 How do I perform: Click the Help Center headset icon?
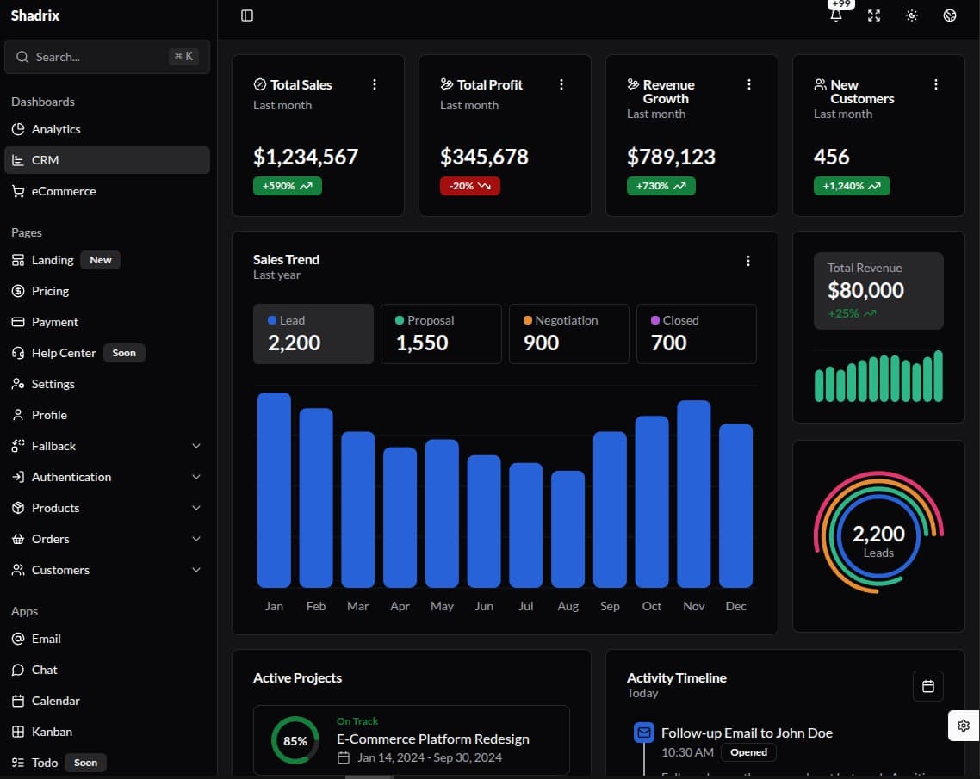[x=18, y=353]
